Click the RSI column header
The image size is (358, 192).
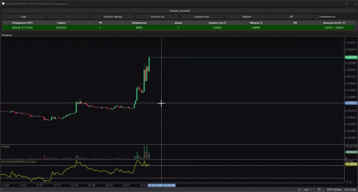[295, 23]
